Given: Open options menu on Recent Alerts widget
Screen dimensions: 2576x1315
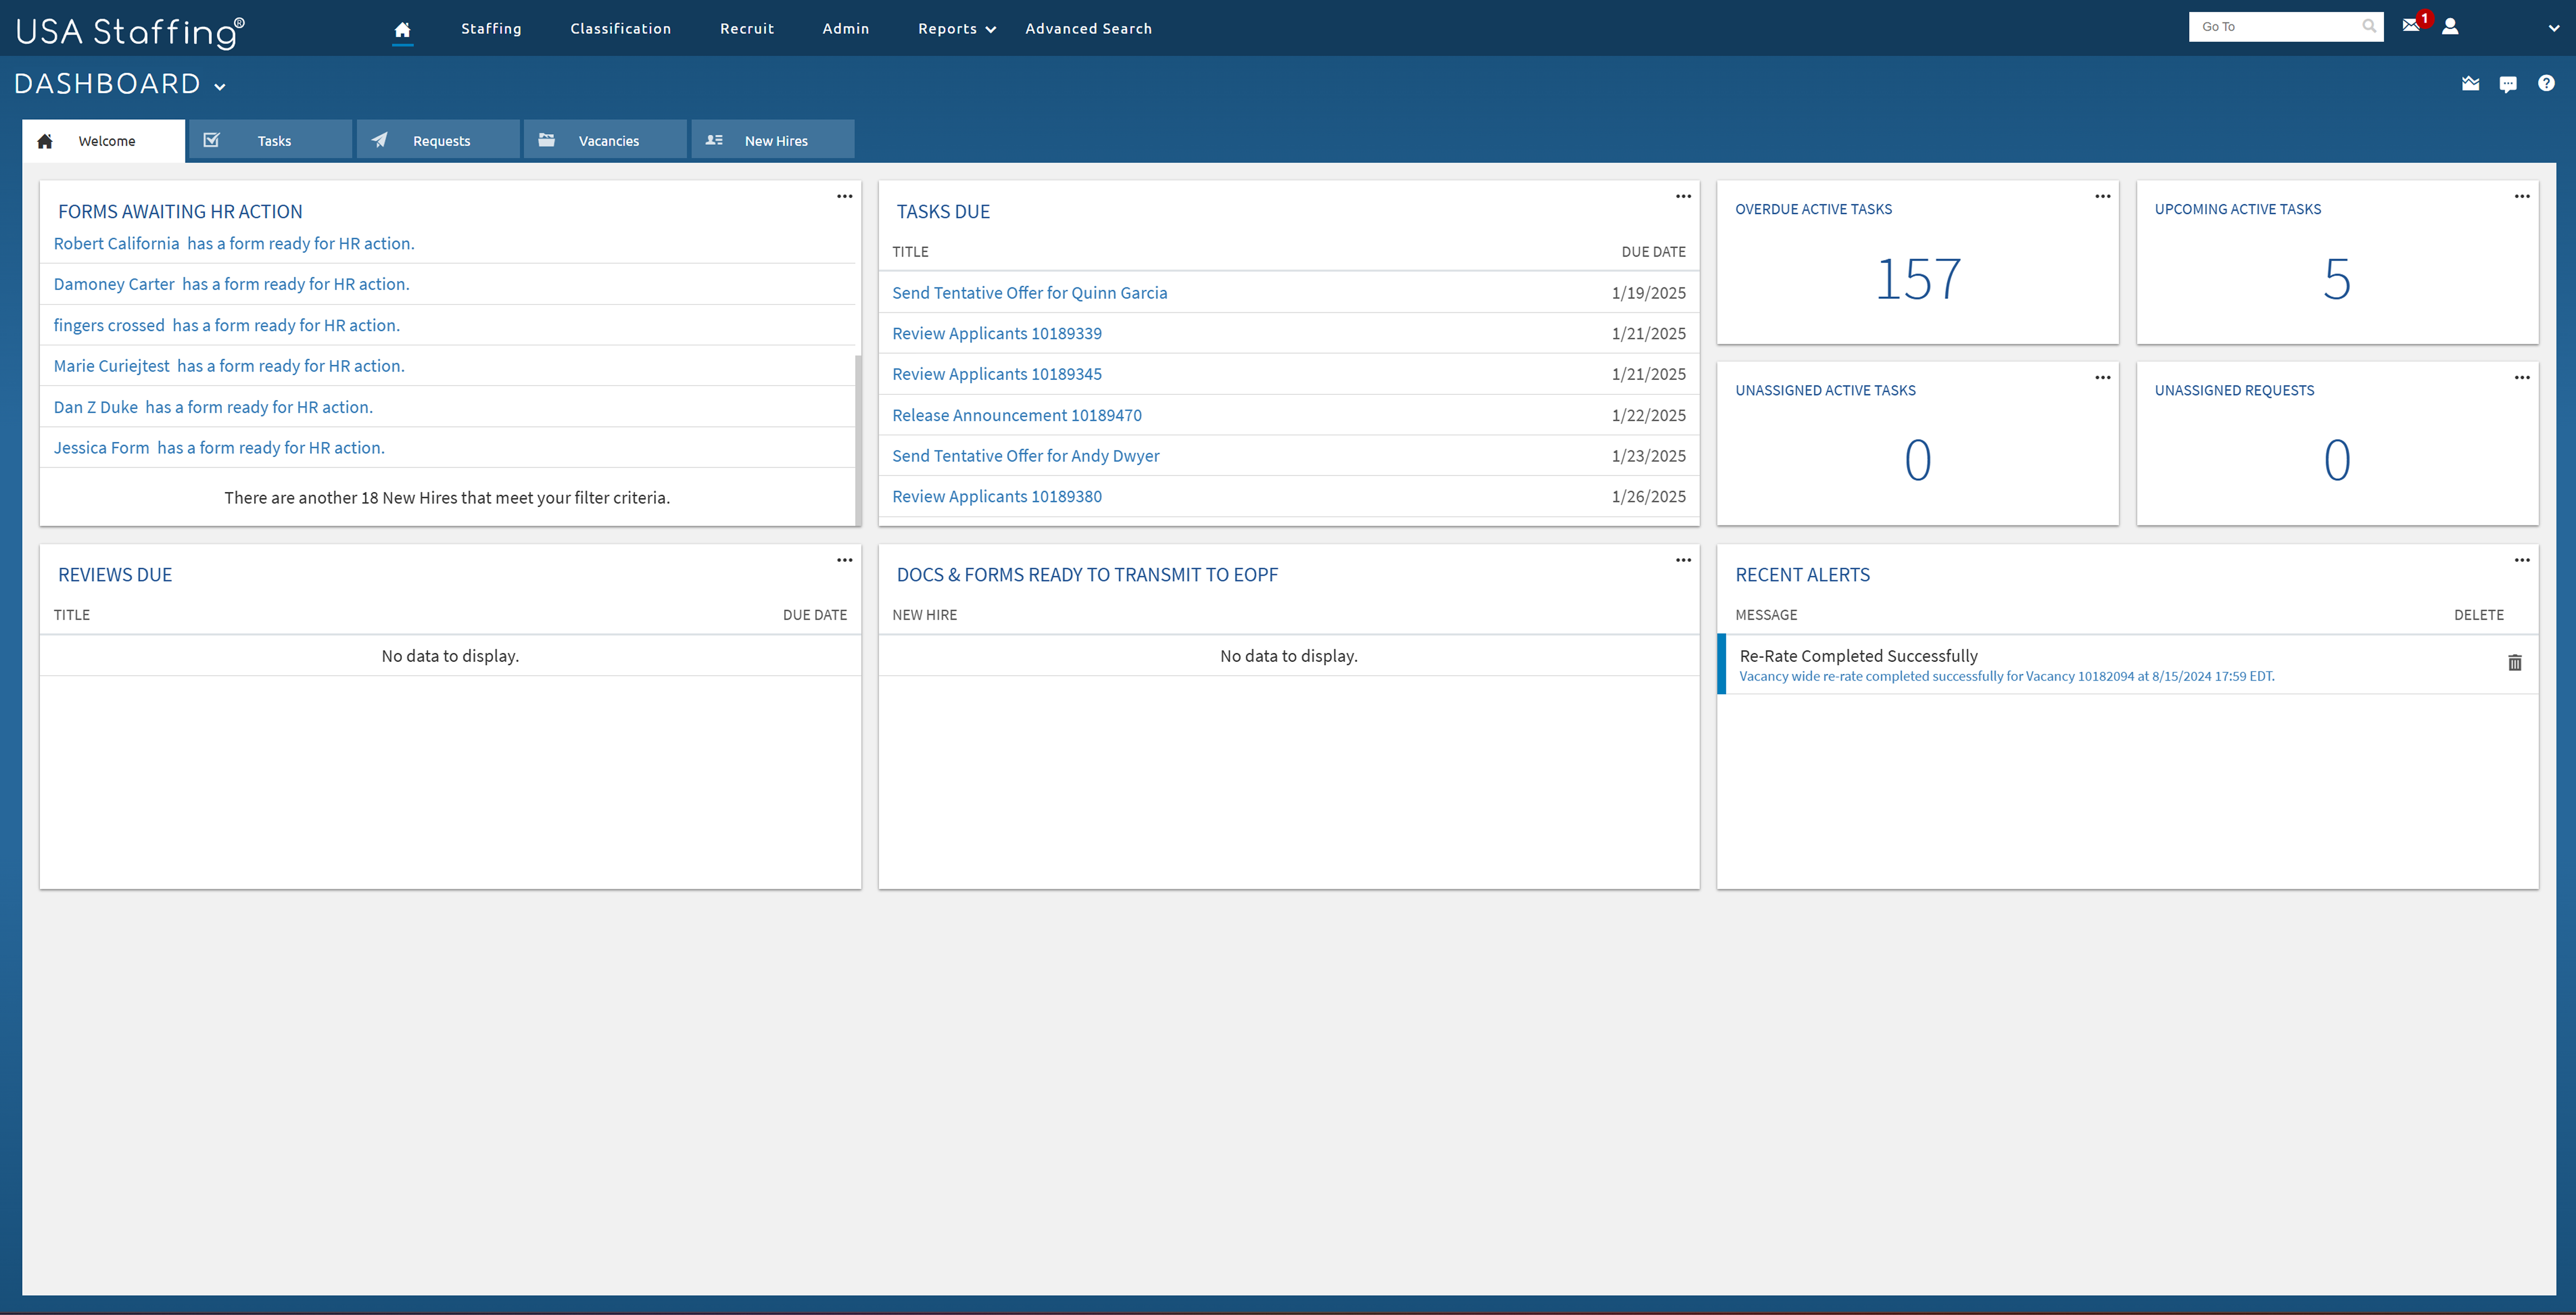Looking at the screenshot, I should [2521, 560].
